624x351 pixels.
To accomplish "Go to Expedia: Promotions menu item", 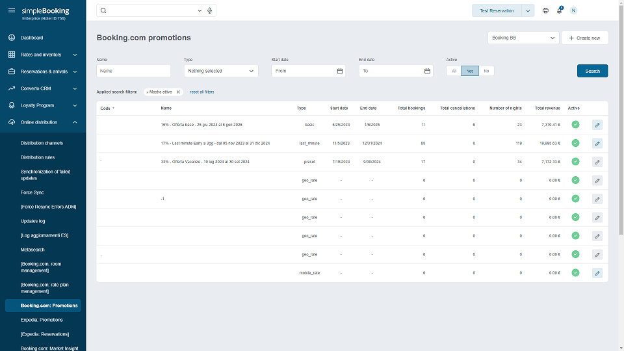I will (x=42, y=320).
